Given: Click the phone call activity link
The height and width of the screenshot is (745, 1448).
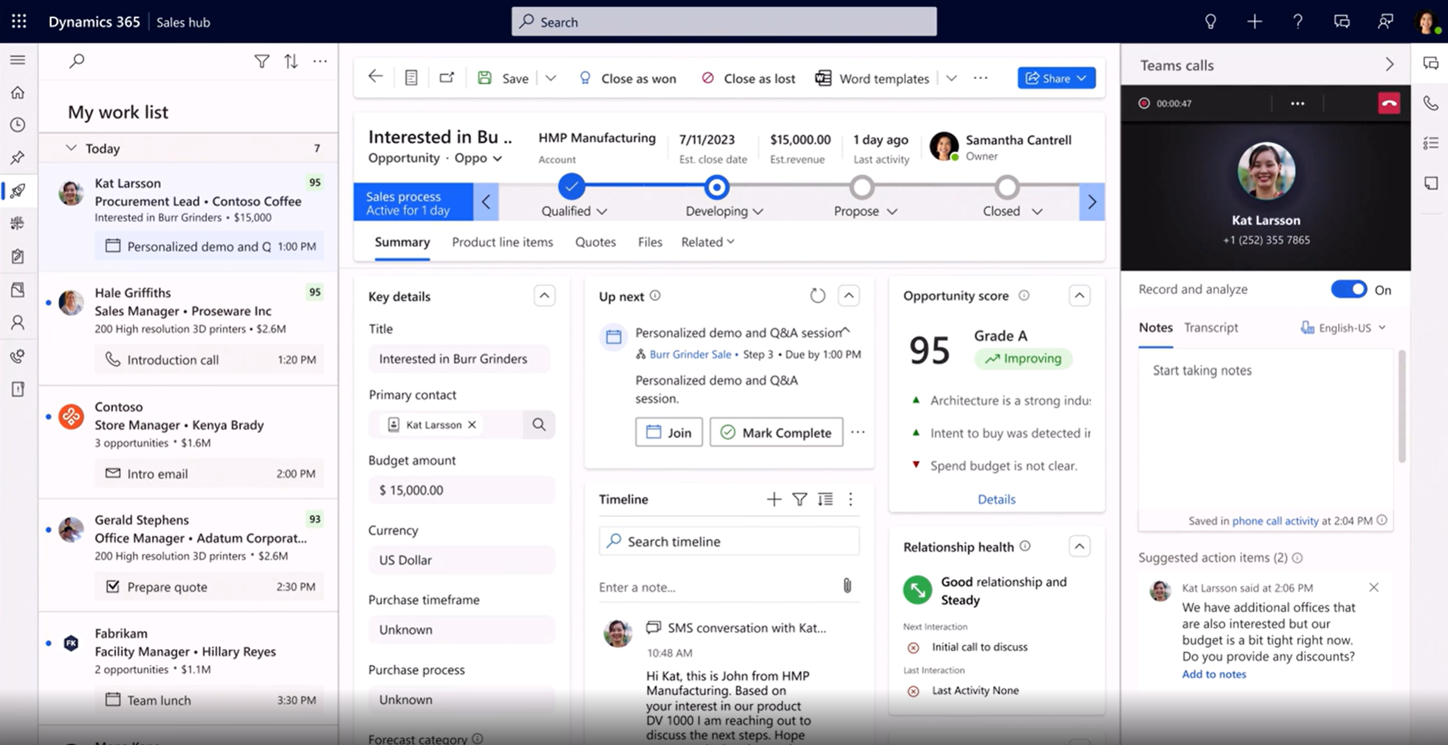Looking at the screenshot, I should pyautogui.click(x=1275, y=521).
